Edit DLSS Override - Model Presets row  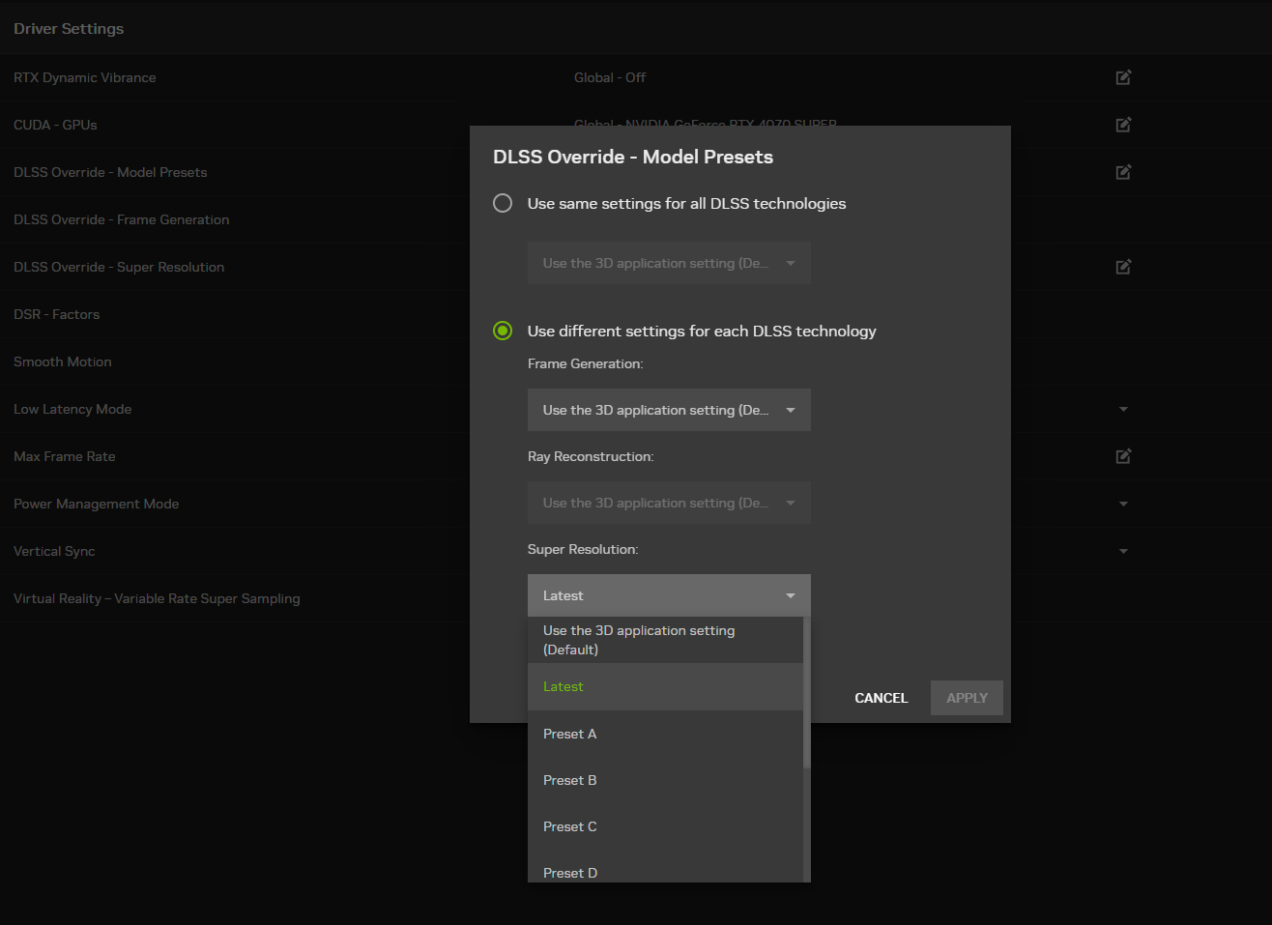pyautogui.click(x=1123, y=172)
